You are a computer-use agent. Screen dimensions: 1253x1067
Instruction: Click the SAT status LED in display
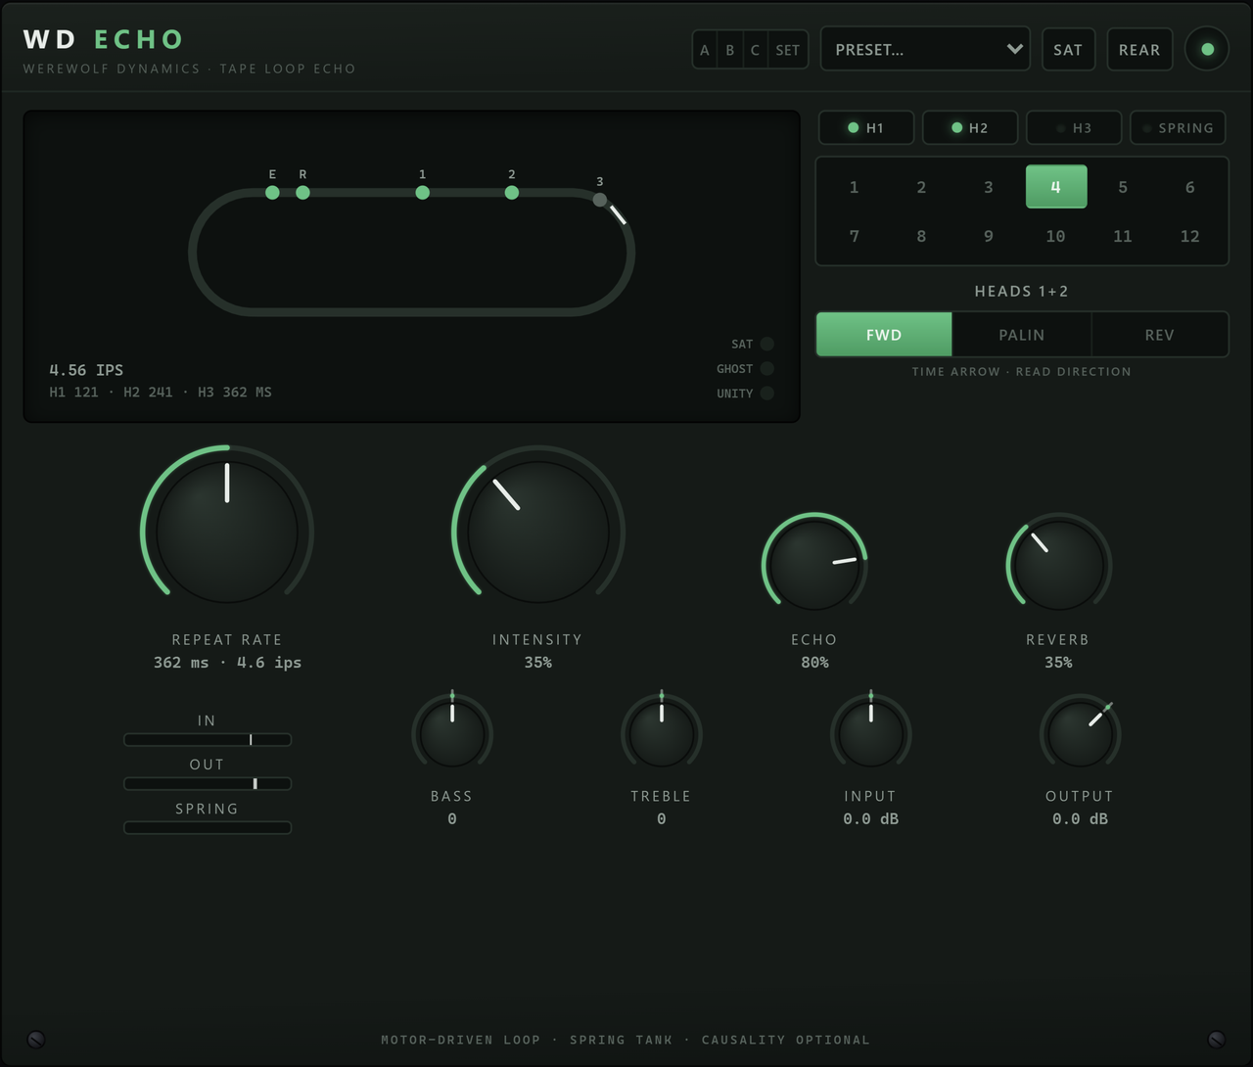coord(766,344)
